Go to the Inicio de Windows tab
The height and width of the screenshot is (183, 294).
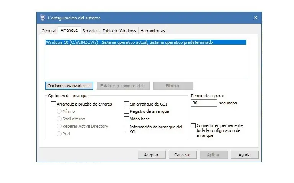pyautogui.click(x=119, y=31)
